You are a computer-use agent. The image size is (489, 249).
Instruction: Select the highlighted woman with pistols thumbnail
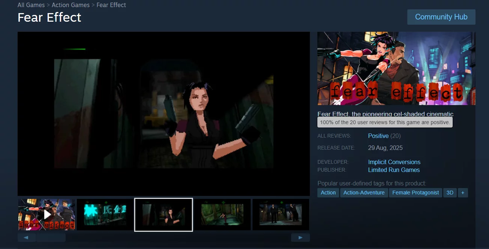pyautogui.click(x=163, y=215)
